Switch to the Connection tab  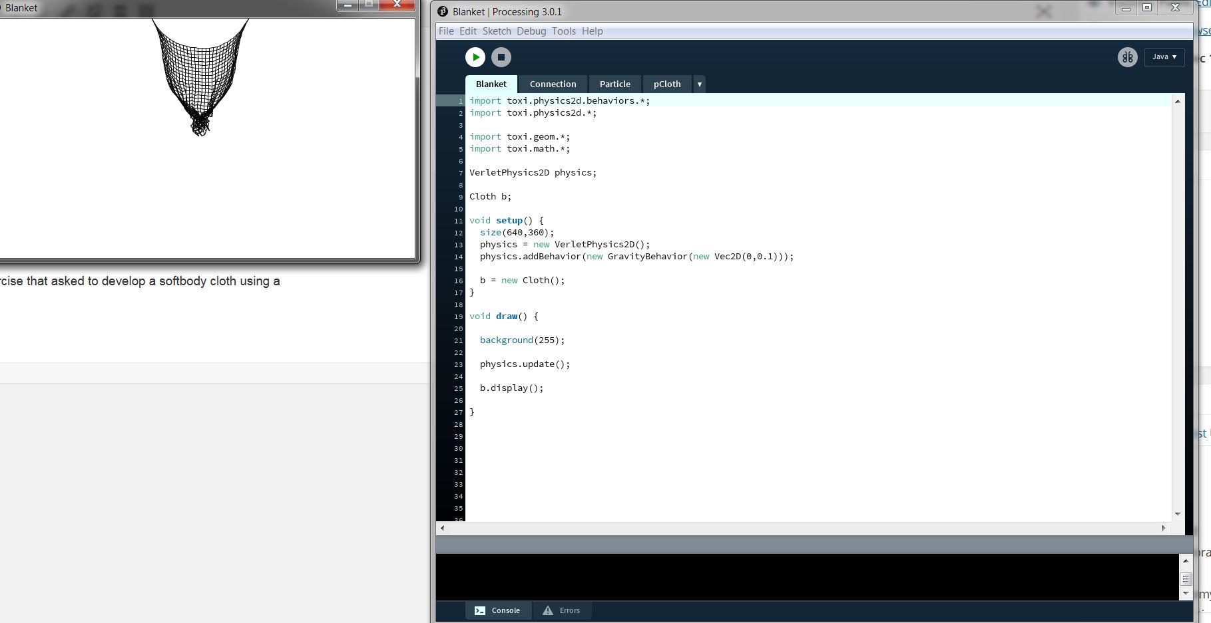[x=553, y=84]
